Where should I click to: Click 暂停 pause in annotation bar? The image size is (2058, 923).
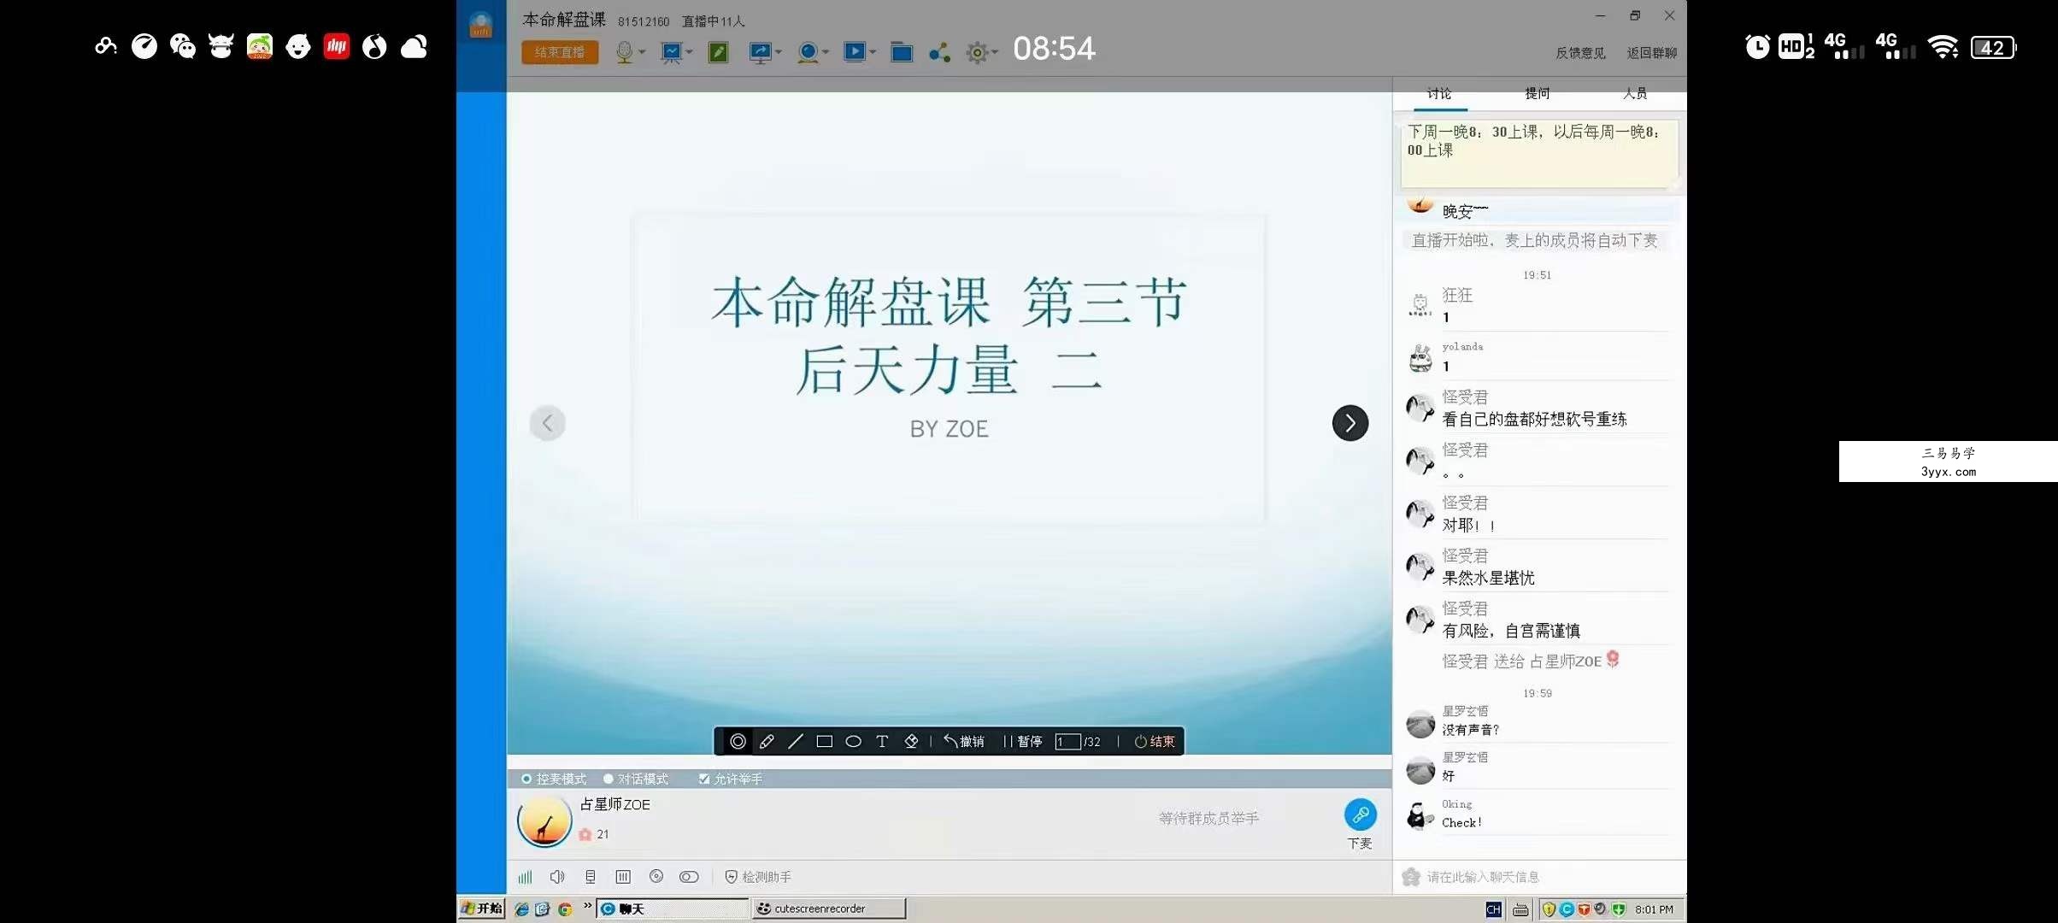pyautogui.click(x=1023, y=741)
